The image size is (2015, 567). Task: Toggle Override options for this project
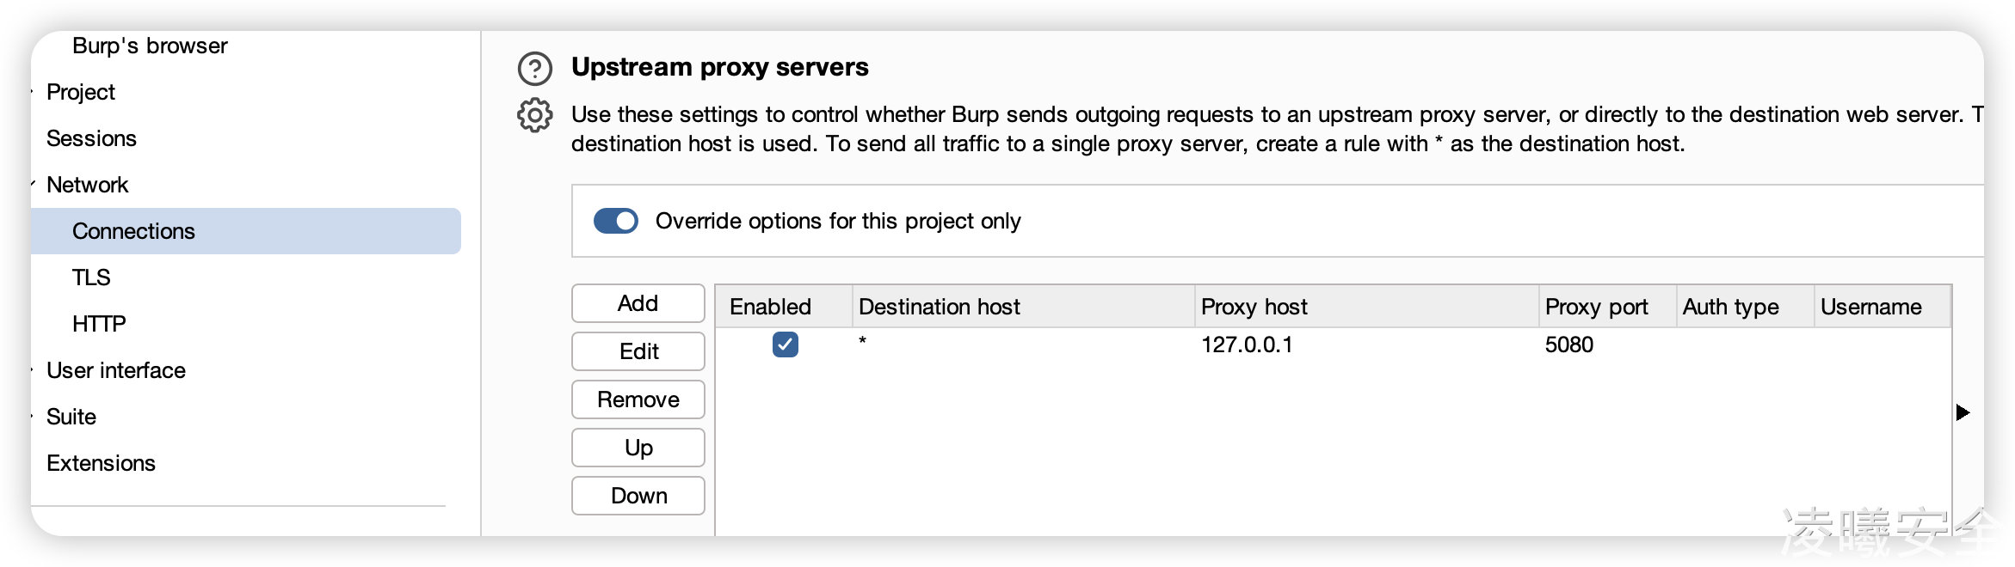[x=616, y=222]
